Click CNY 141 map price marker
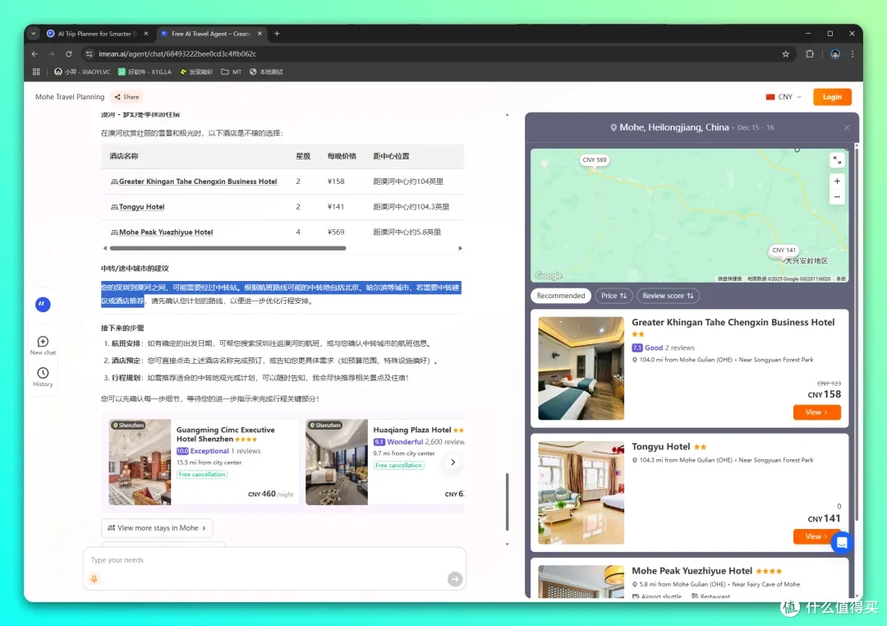 point(784,251)
